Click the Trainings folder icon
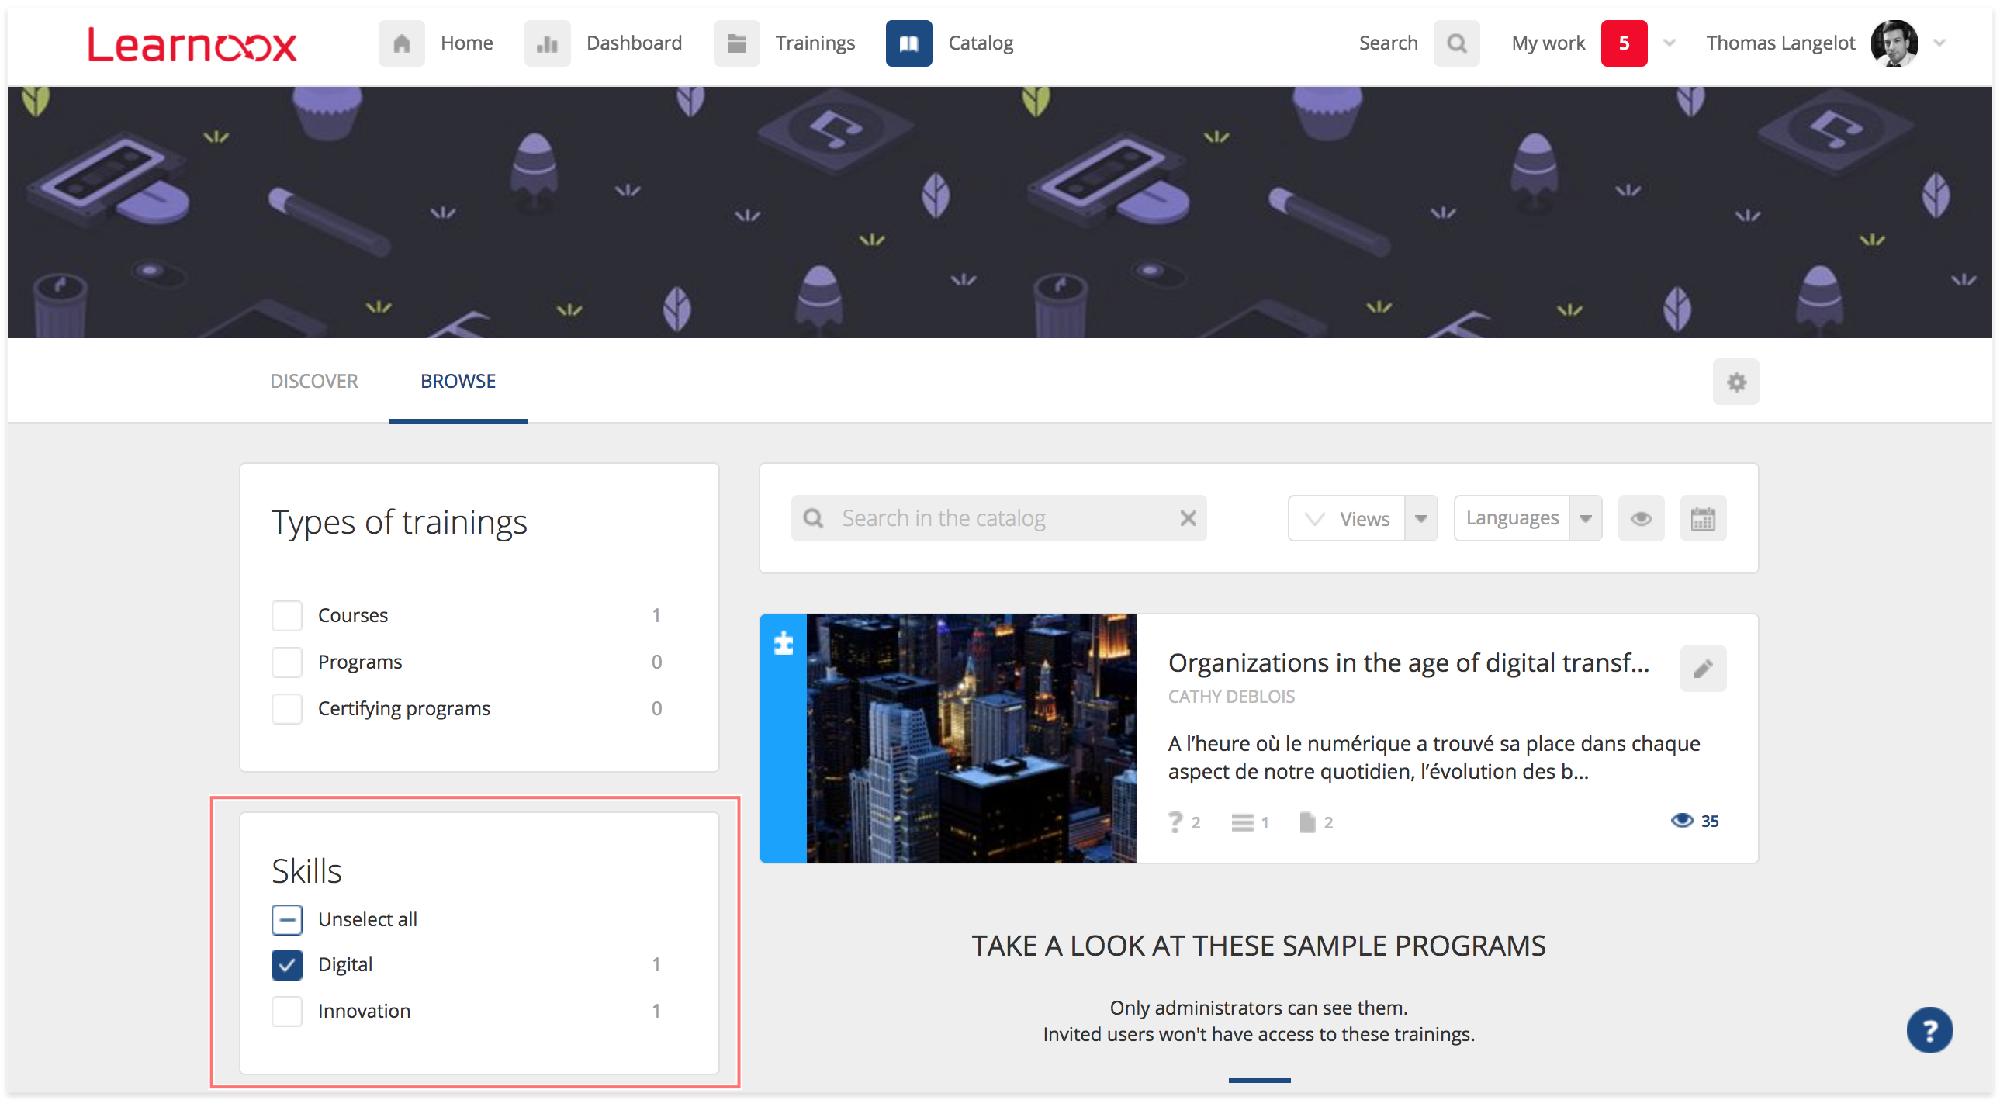The image size is (2000, 1100). (x=736, y=43)
